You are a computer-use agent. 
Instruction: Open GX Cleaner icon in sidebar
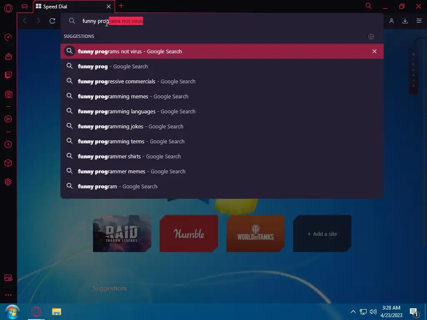pos(8,56)
